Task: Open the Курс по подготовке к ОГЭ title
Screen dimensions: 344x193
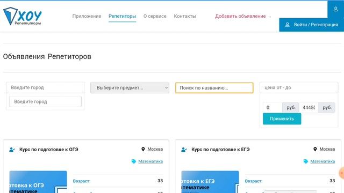Action: pyautogui.click(x=49, y=150)
